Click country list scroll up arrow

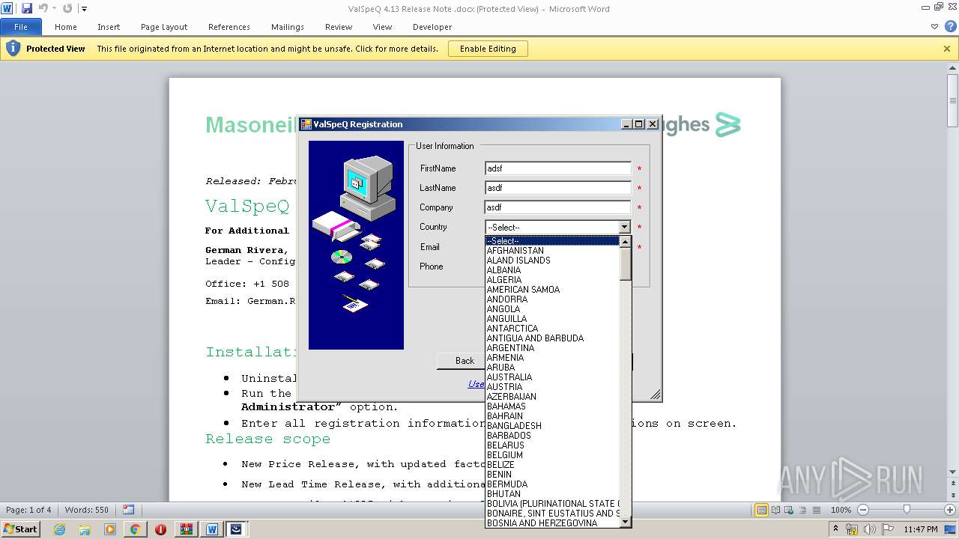(x=626, y=242)
